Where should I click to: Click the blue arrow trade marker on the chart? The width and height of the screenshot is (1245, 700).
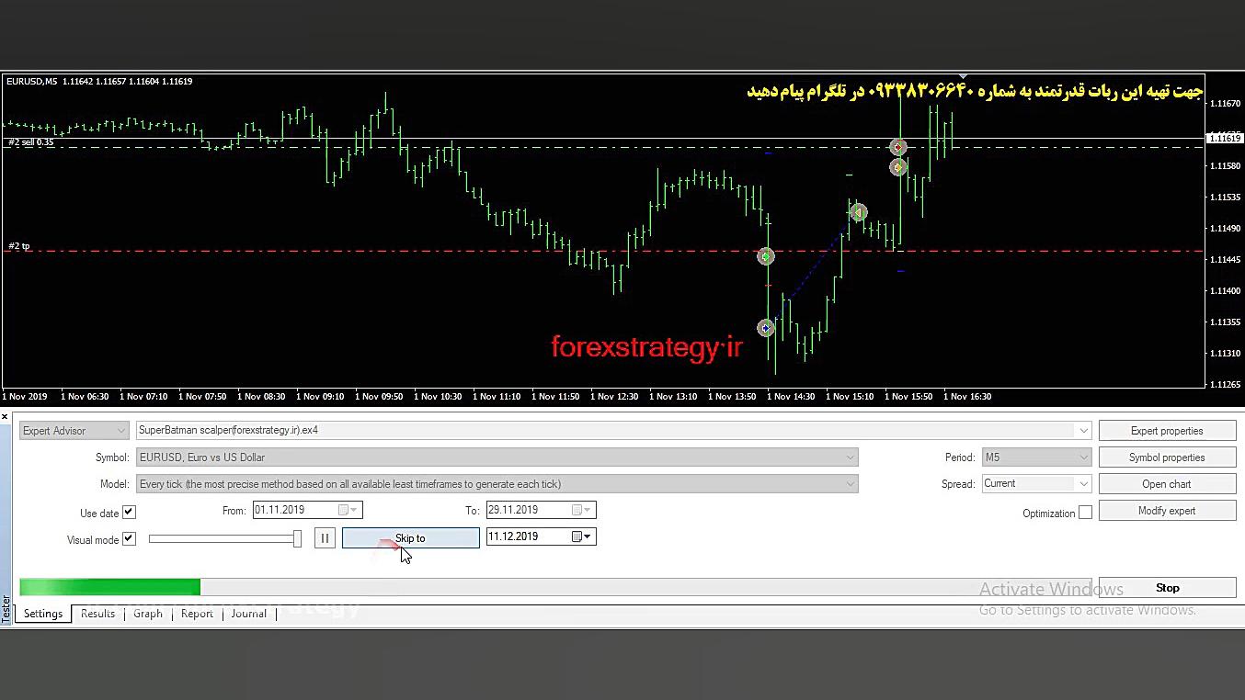765,328
